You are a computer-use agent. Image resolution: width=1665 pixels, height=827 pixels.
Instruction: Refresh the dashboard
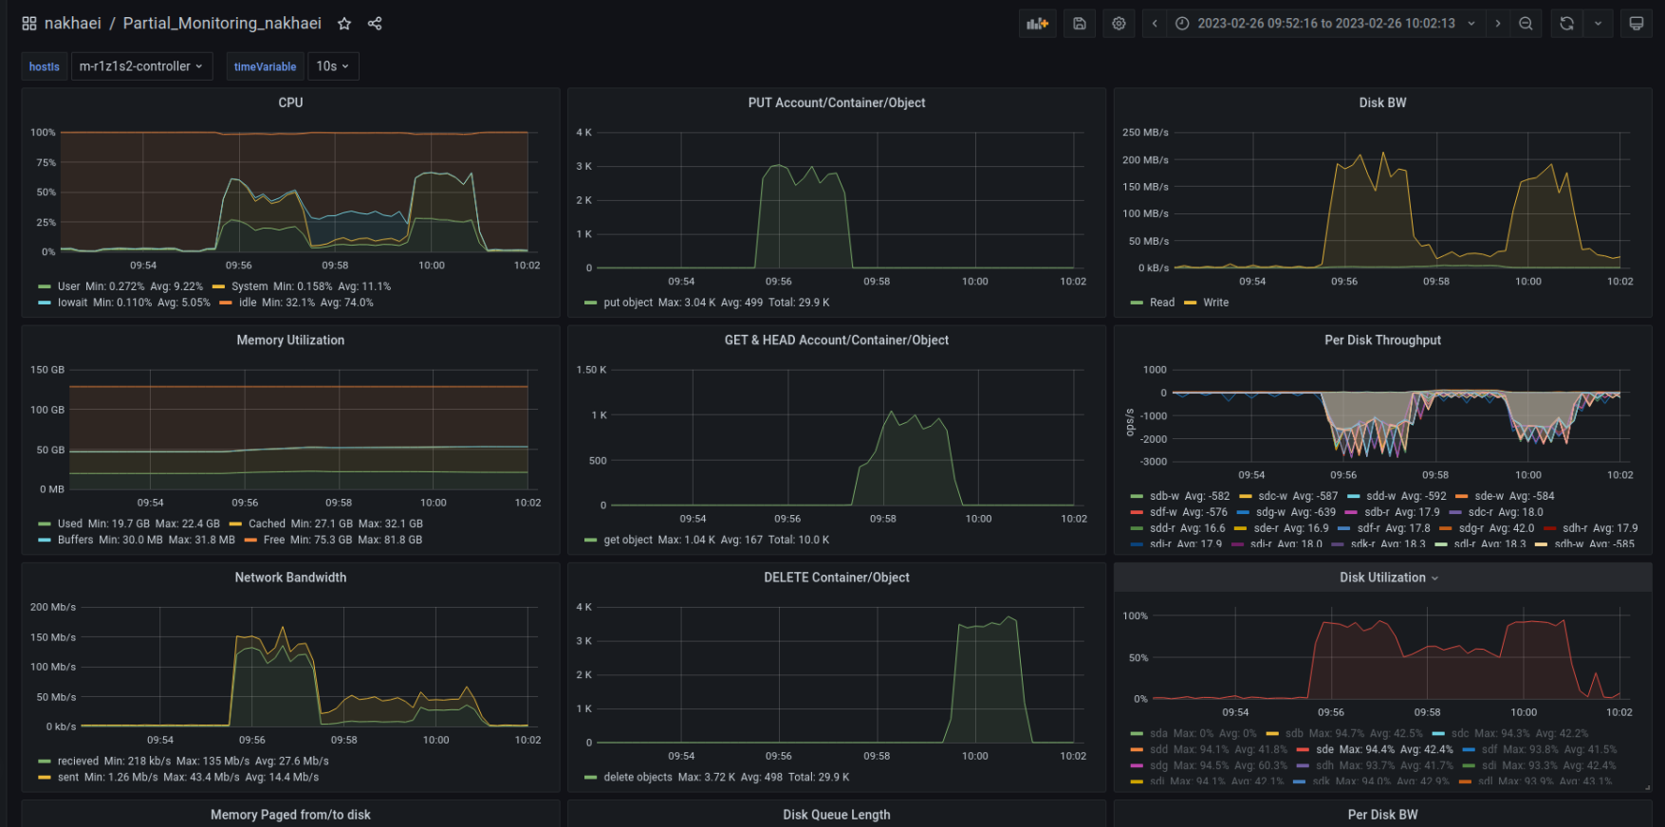[1566, 24]
